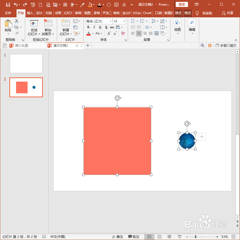Toggle bold formatting
240x240 pixels.
coord(88,27)
